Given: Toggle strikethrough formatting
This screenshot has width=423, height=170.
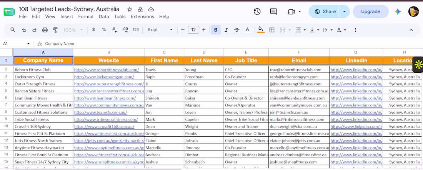Looking at the screenshot, I should coord(236,30).
